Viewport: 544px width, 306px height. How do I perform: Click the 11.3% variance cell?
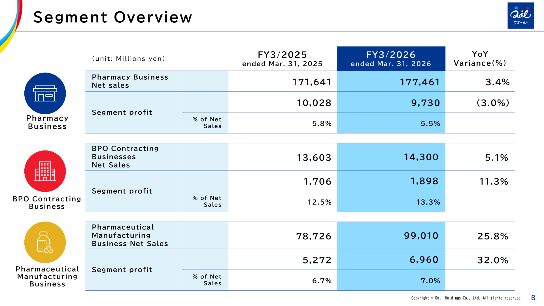494,181
